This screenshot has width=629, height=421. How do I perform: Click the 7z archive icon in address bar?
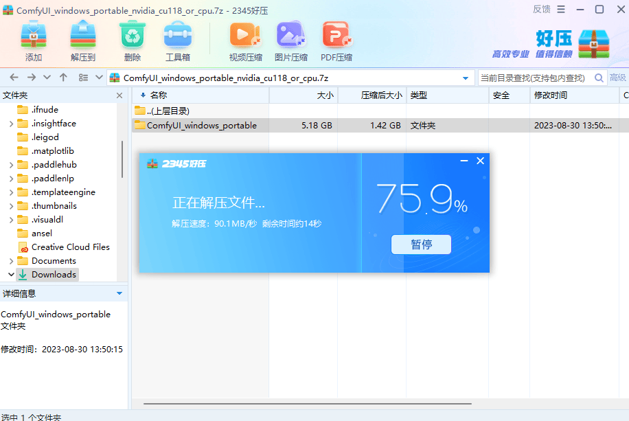coord(115,78)
